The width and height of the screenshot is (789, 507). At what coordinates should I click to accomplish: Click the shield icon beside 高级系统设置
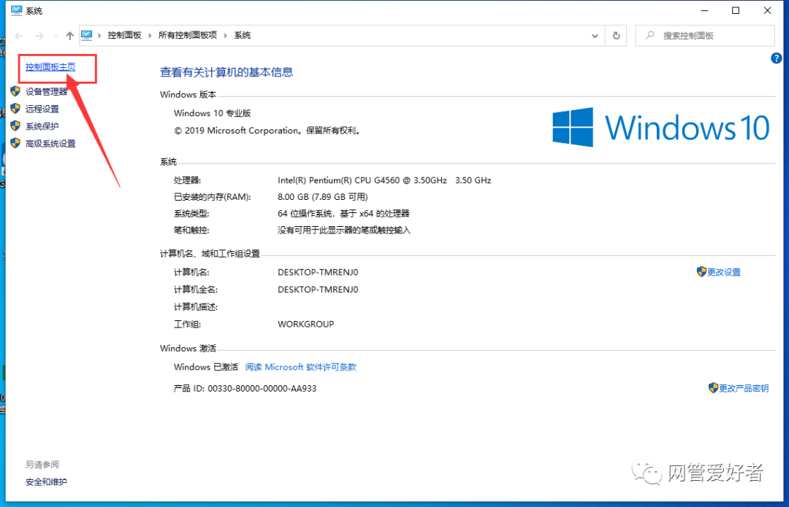(15, 143)
